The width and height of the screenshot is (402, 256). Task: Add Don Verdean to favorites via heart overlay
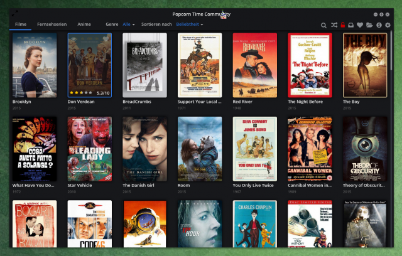coord(106,39)
